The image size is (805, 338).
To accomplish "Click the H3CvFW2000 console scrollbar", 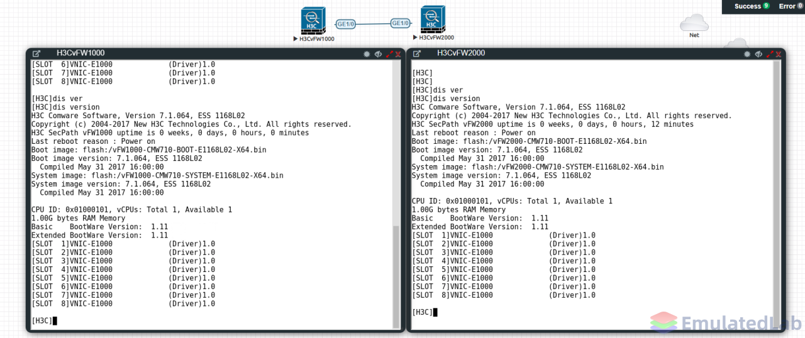I will [x=777, y=194].
